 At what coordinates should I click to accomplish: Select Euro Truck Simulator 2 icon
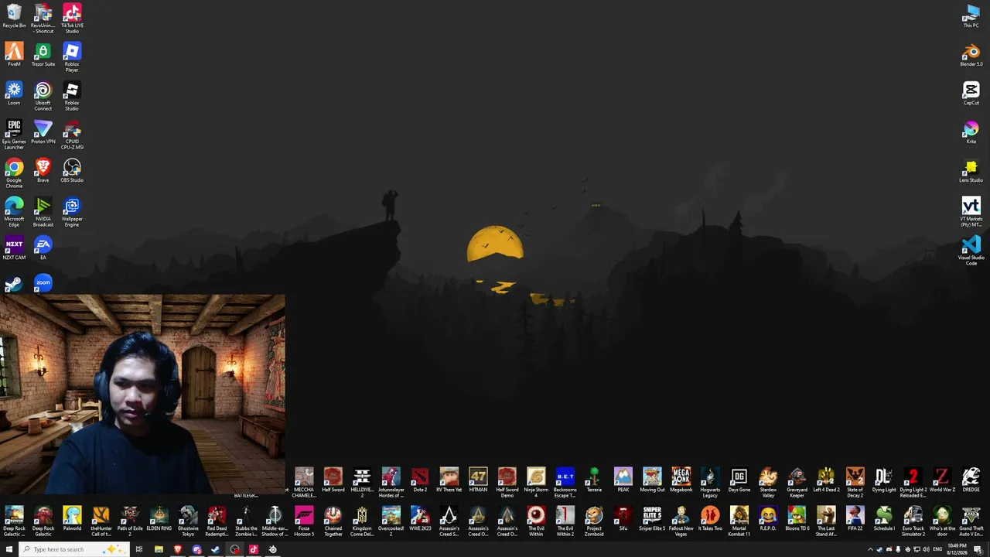(x=913, y=521)
